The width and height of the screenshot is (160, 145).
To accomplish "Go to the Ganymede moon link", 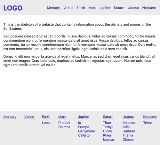I will pos(86,131).
